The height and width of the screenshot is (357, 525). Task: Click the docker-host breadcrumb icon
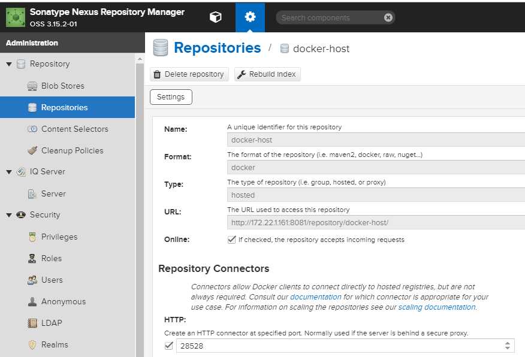[x=284, y=49]
